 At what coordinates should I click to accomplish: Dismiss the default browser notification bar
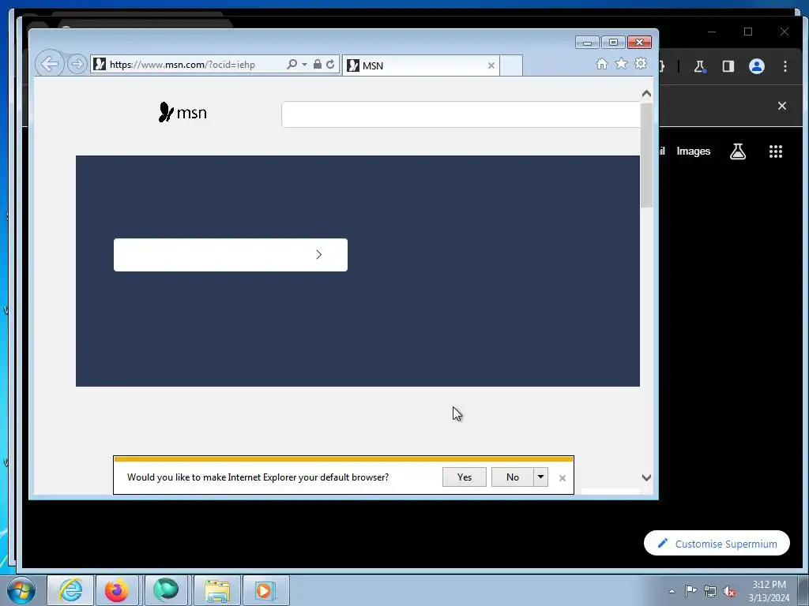coord(563,478)
